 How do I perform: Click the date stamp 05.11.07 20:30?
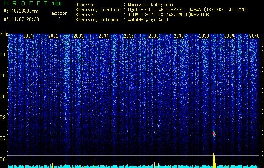[x=21, y=19]
